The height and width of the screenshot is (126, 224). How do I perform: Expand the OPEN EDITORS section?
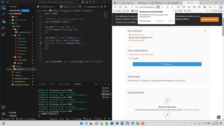[21, 10]
